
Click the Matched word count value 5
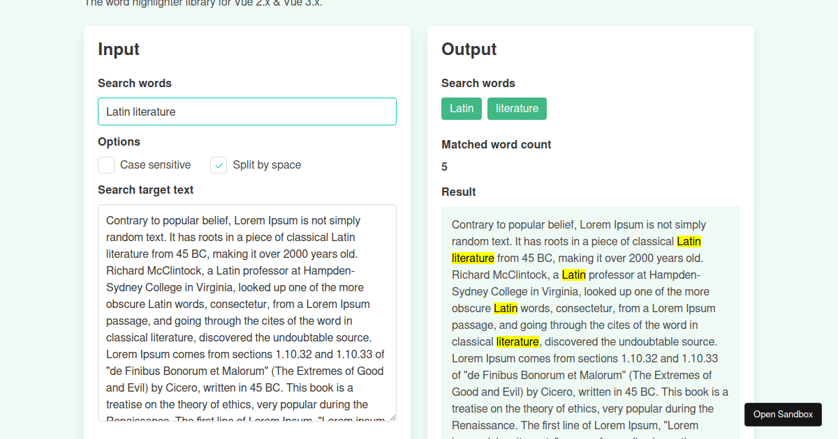coord(444,167)
